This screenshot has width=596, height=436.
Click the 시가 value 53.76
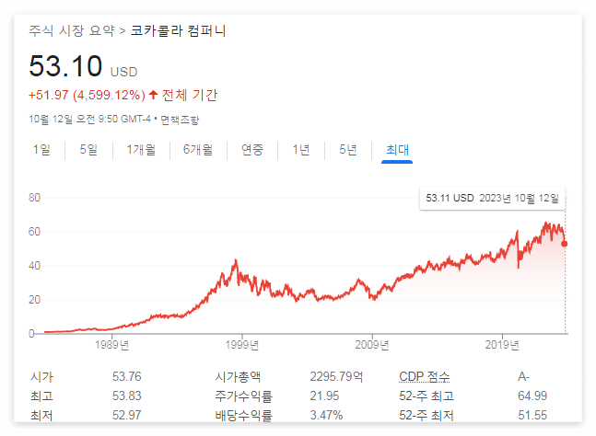click(x=126, y=376)
